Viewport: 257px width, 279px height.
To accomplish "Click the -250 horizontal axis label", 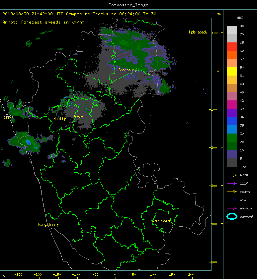I will click(x=18, y=275).
